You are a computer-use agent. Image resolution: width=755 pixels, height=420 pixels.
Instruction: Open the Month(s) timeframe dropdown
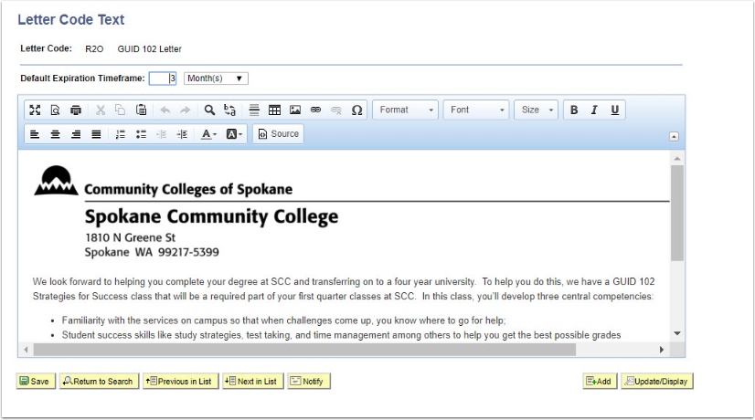coord(216,79)
